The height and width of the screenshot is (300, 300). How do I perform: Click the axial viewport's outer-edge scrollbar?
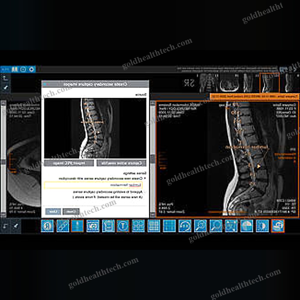3,159
